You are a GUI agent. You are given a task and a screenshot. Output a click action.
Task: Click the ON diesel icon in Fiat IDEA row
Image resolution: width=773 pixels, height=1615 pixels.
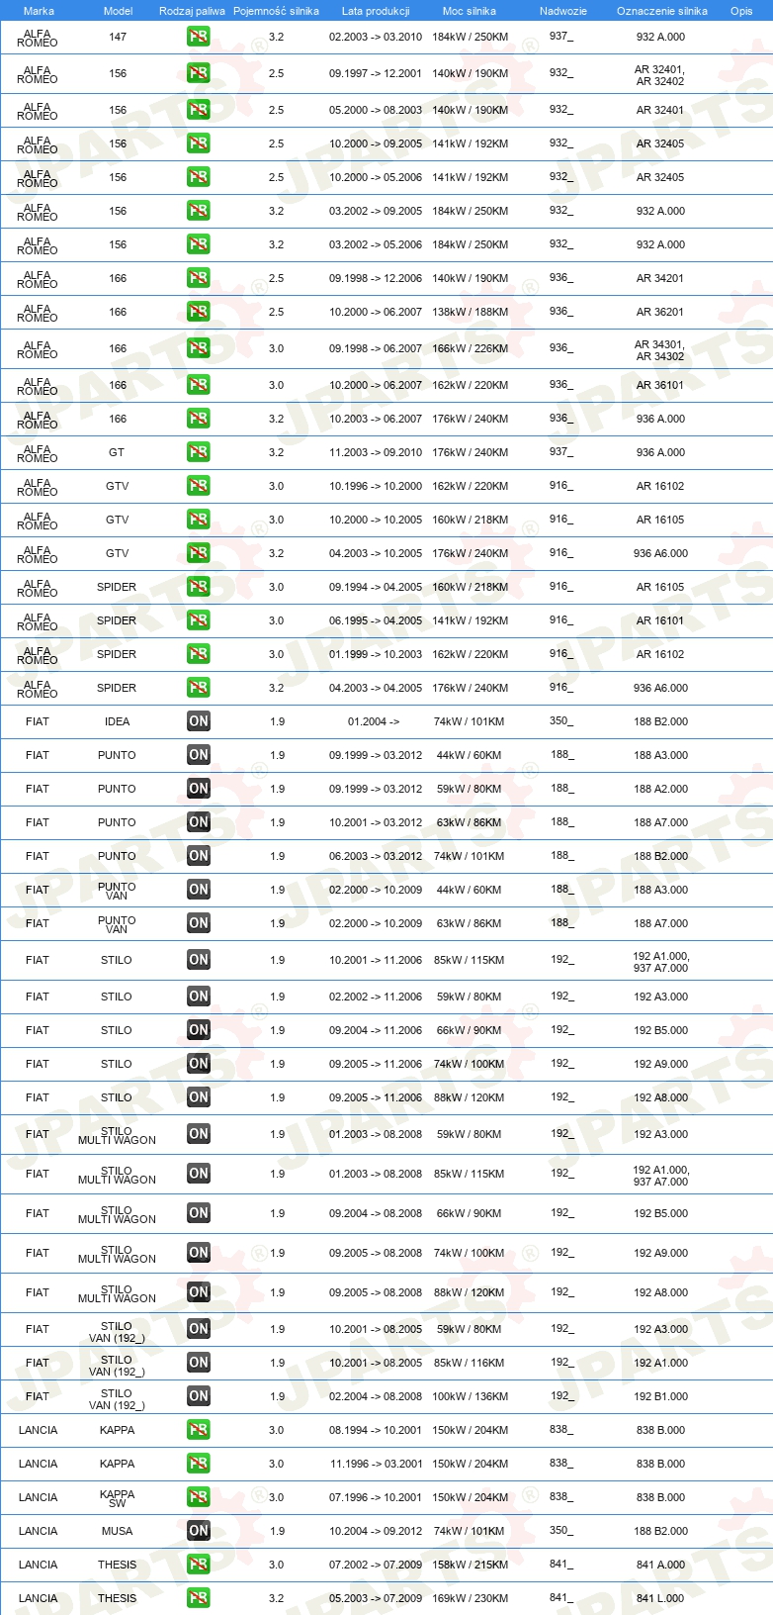point(199,721)
